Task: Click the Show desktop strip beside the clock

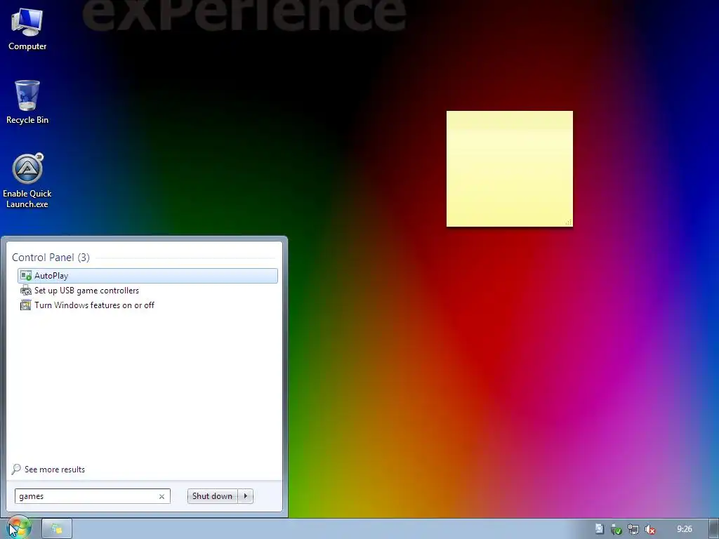Action: point(714,529)
